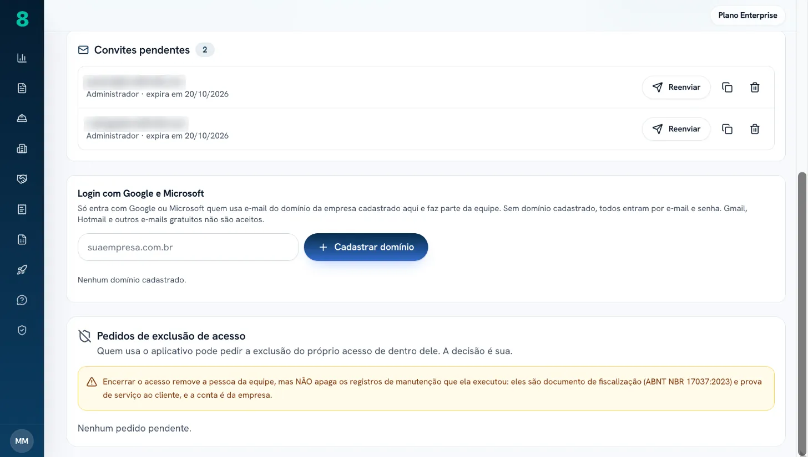Click the pending invites count badge 2
The width and height of the screenshot is (808, 457).
click(205, 50)
